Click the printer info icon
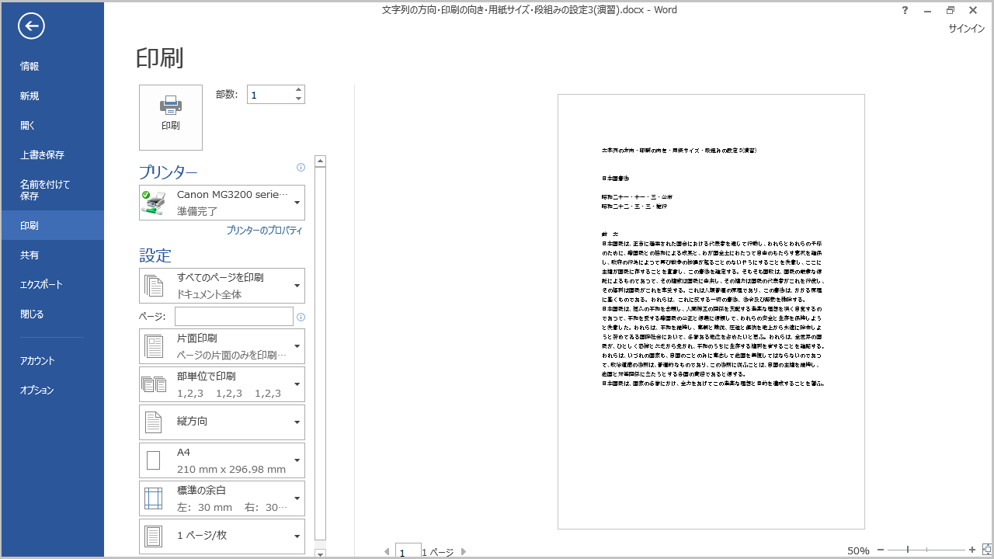This screenshot has width=994, height=559. tap(301, 168)
